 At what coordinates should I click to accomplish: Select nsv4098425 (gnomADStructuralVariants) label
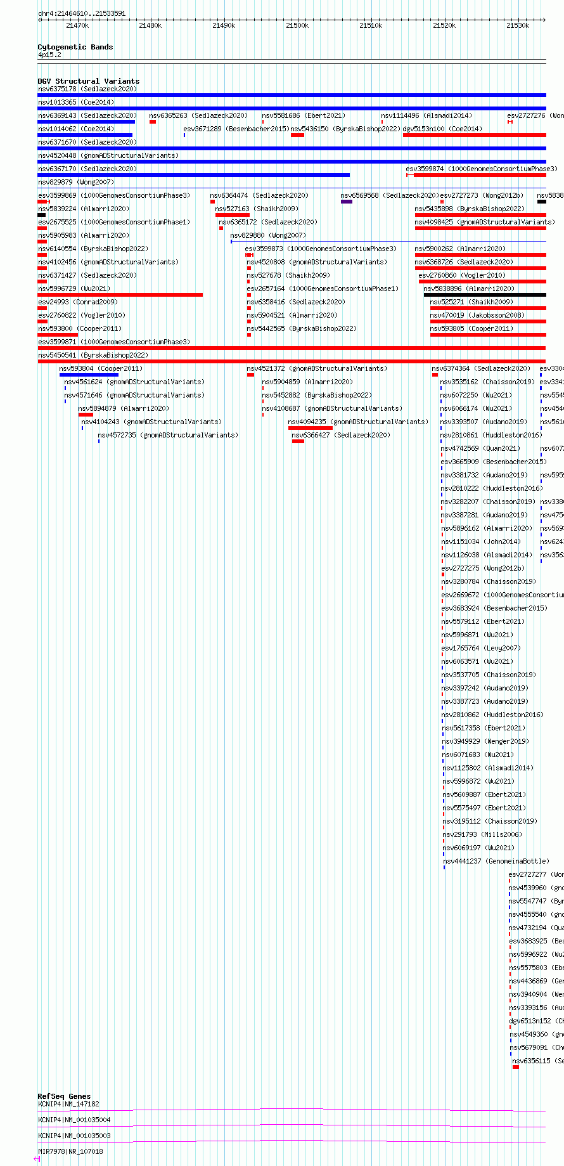point(485,222)
